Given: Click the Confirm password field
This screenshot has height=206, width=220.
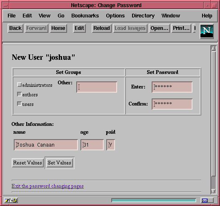Looking at the screenshot, I should [172, 104].
